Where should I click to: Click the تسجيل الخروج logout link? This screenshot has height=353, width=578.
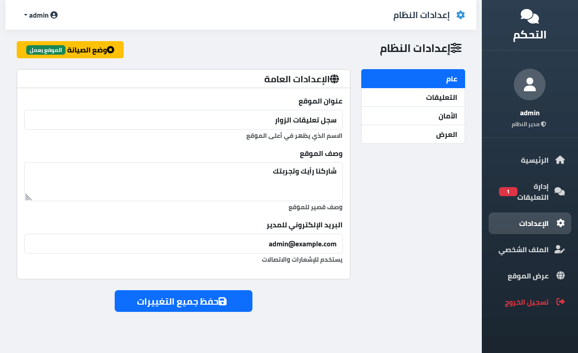coord(527,302)
